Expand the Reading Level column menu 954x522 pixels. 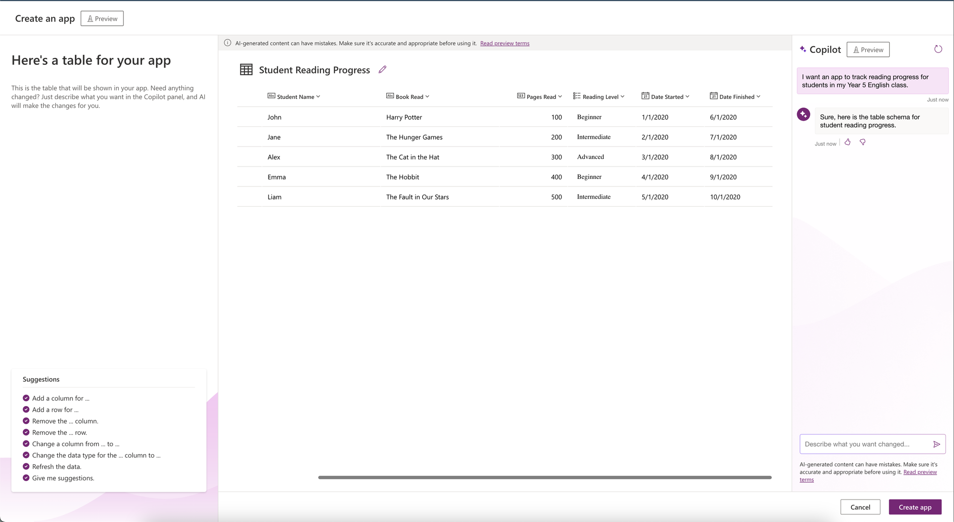pos(622,96)
